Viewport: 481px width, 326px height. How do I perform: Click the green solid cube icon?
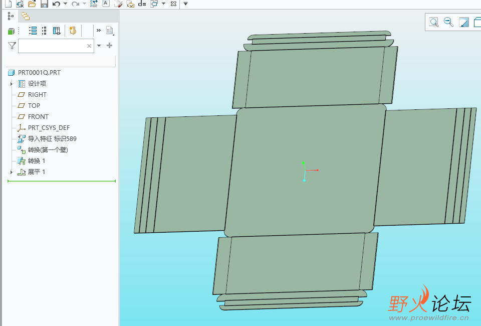[x=11, y=31]
